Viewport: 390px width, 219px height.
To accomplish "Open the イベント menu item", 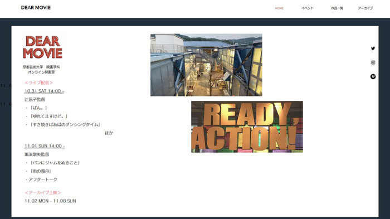I will coord(308,8).
